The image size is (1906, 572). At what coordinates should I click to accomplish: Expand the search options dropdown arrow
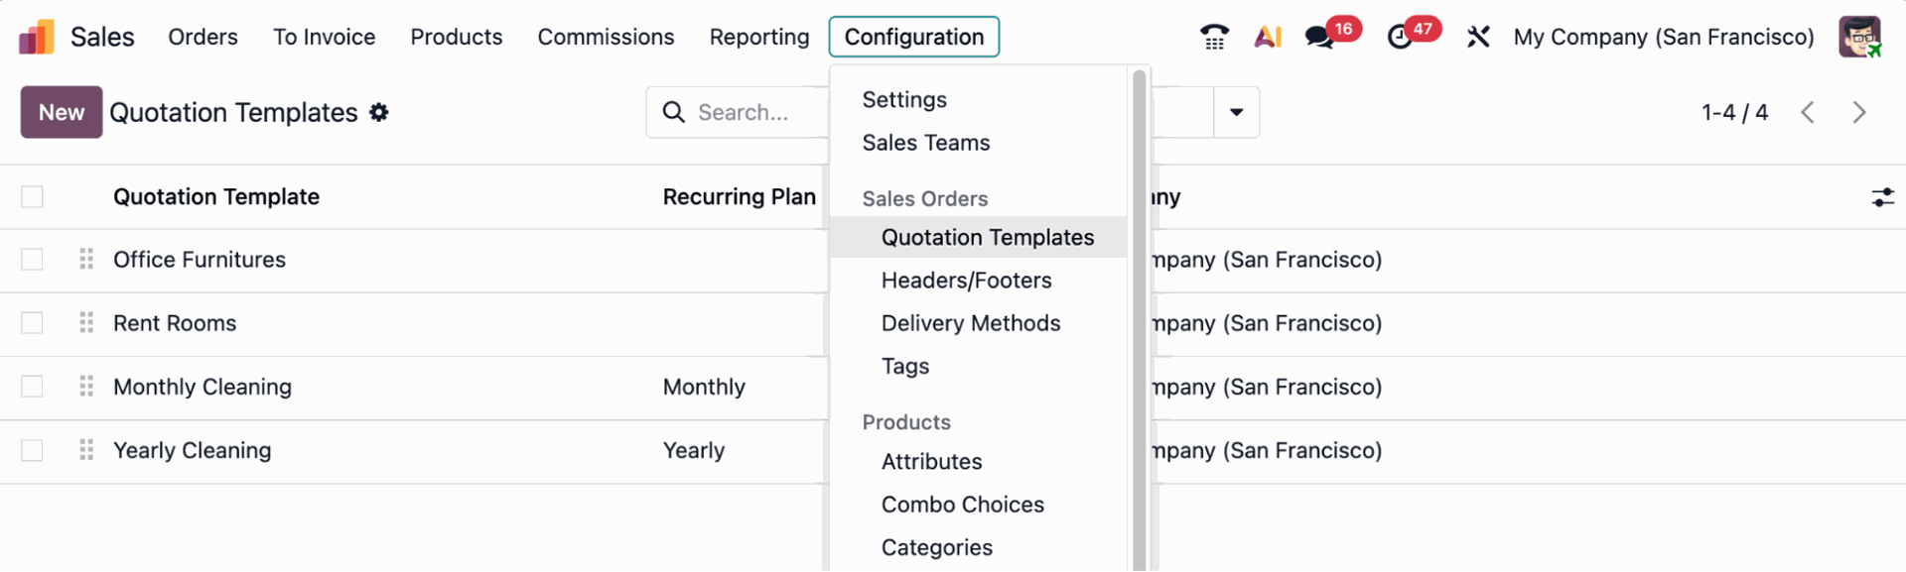(1236, 113)
